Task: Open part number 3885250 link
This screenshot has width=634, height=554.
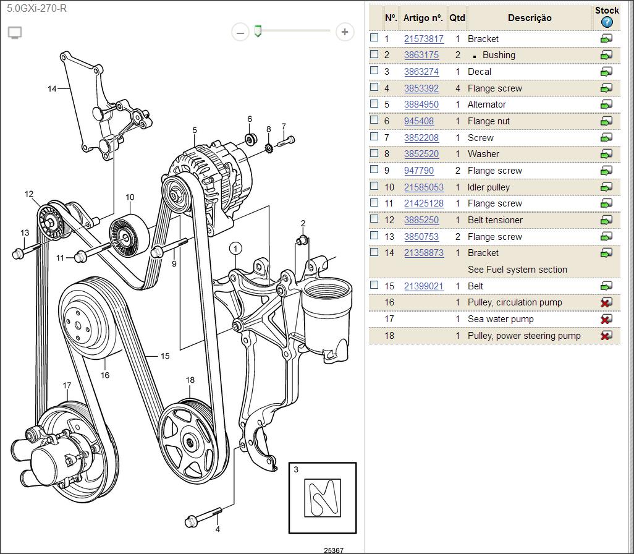Action: (x=421, y=220)
